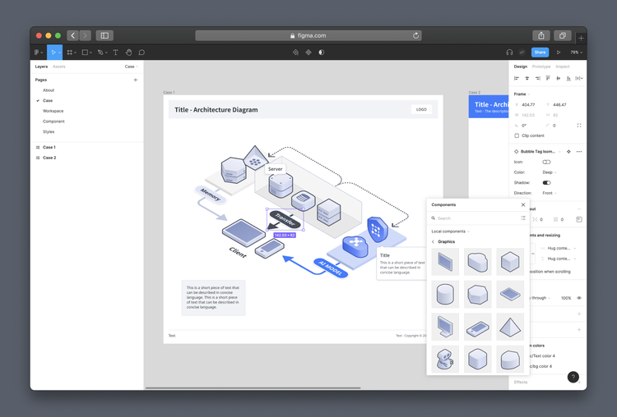Toggle the Shadow property switch
The width and height of the screenshot is (617, 417).
(x=546, y=182)
